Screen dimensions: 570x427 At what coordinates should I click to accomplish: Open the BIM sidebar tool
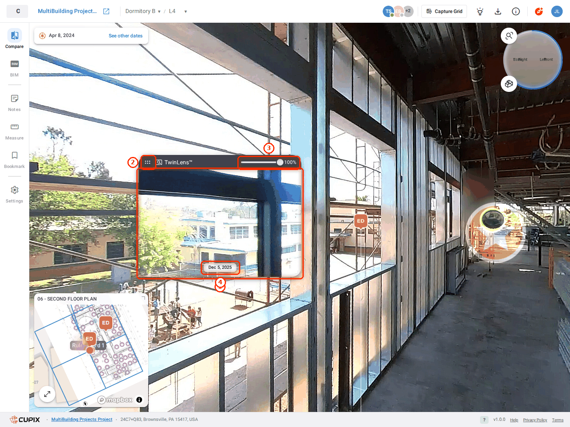click(x=14, y=68)
